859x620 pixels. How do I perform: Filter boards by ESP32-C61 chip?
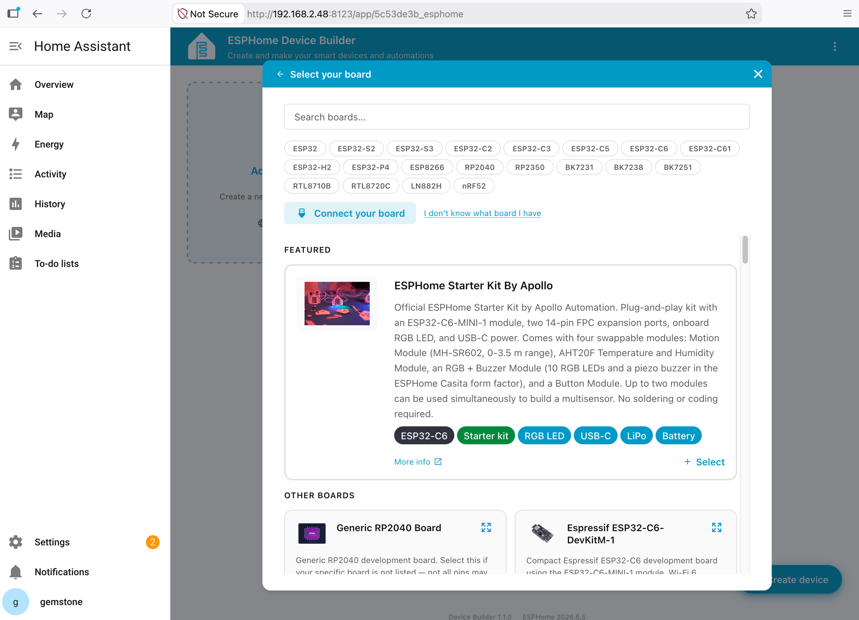point(710,149)
